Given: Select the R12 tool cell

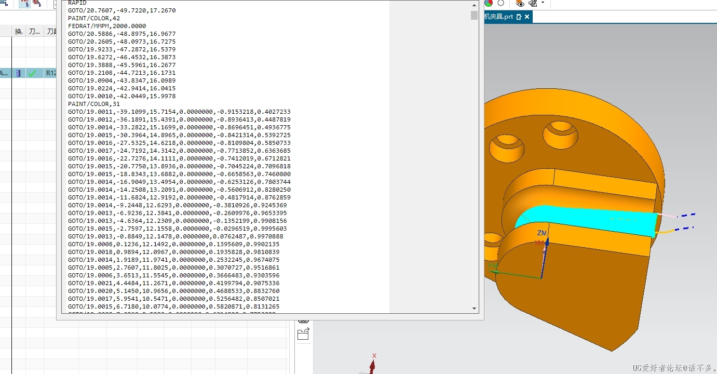Looking at the screenshot, I should tap(50, 73).
